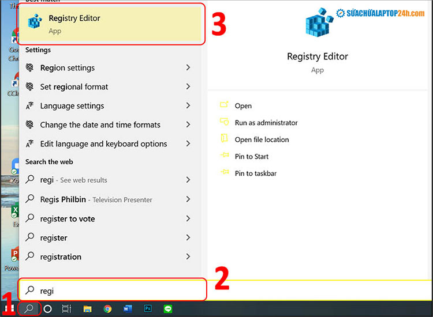Image resolution: width=433 pixels, height=317 pixels.
Task: Select regi See web results text
Action: coord(73,180)
